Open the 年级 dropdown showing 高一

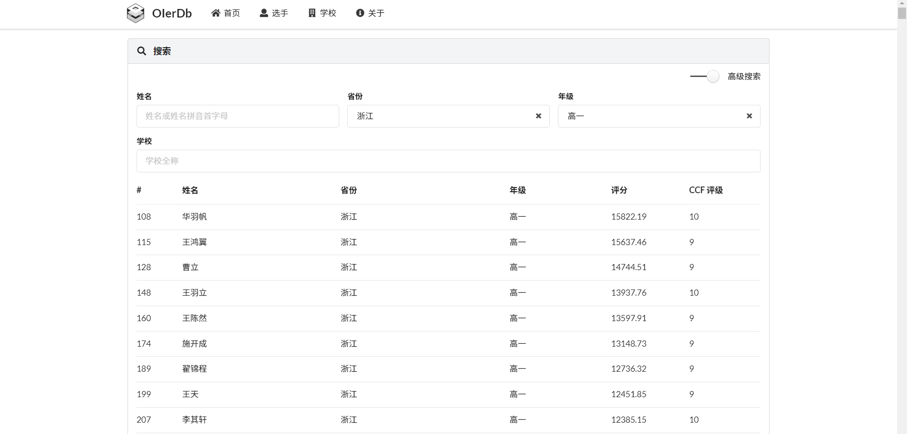pyautogui.click(x=650, y=116)
